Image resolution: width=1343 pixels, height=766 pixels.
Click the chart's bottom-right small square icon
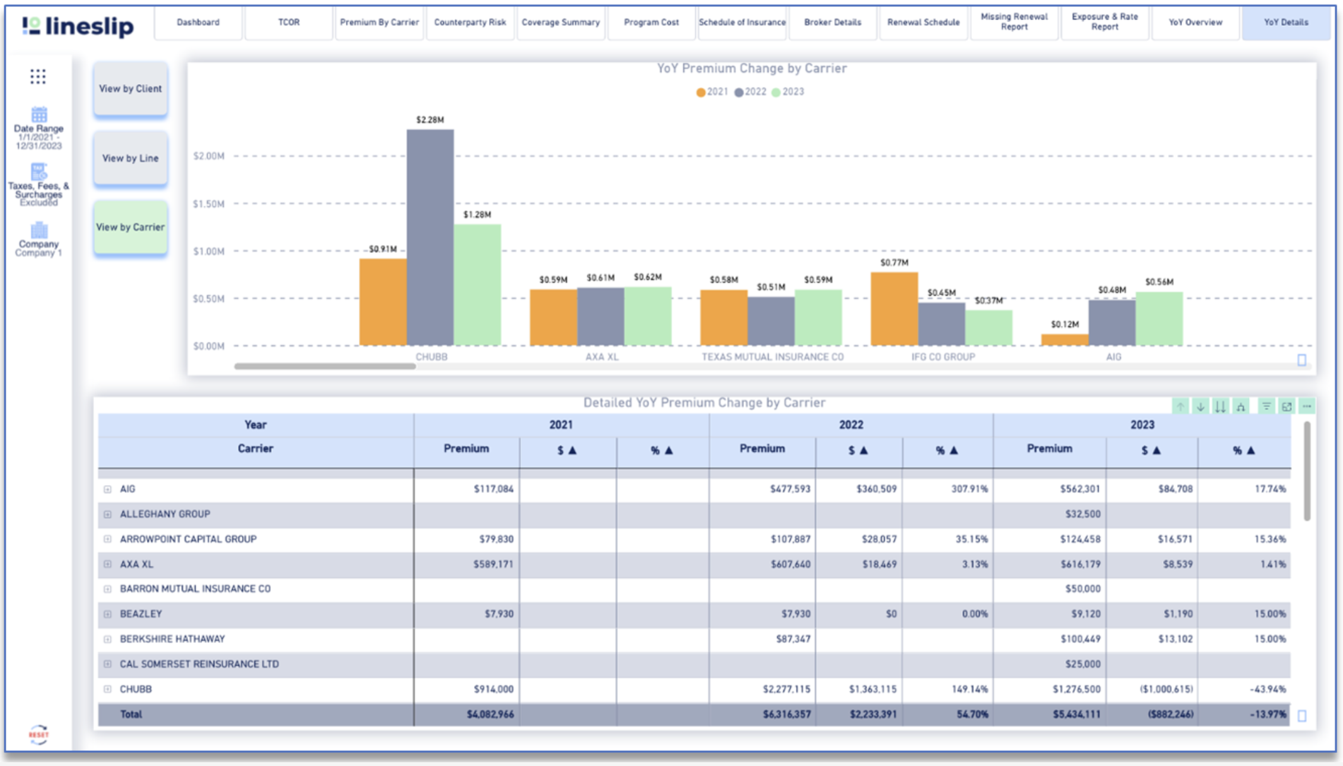[x=1301, y=360]
